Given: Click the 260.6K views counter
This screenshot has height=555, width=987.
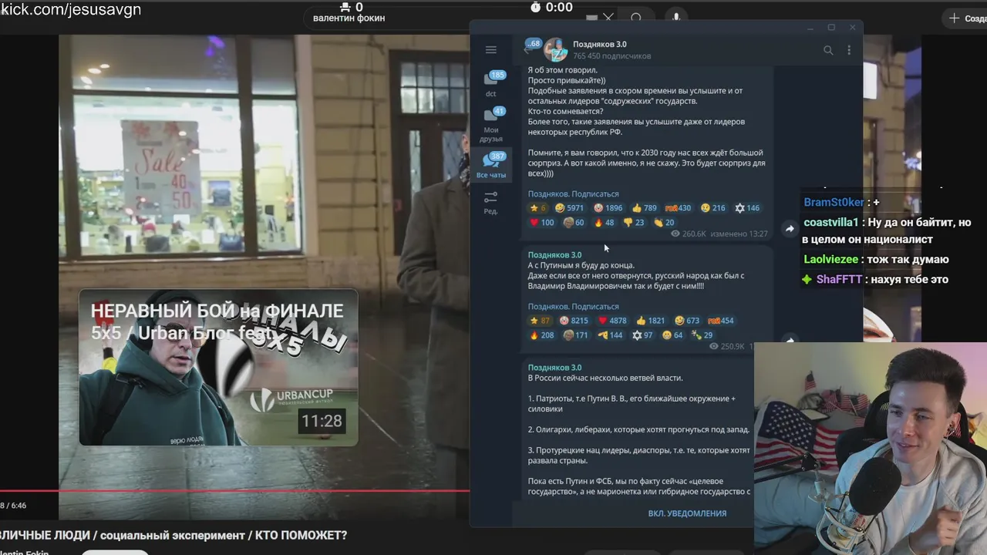Looking at the screenshot, I should coord(689,234).
